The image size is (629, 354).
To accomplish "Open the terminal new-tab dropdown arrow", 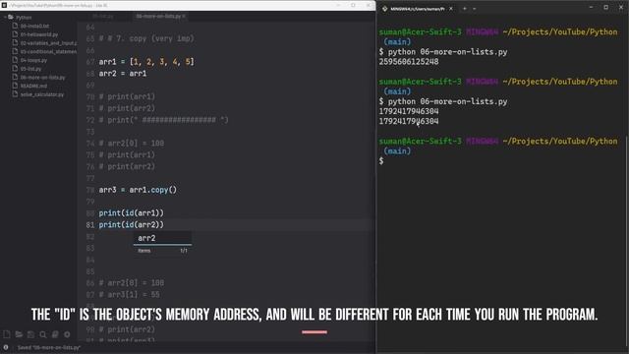I will point(474,9).
